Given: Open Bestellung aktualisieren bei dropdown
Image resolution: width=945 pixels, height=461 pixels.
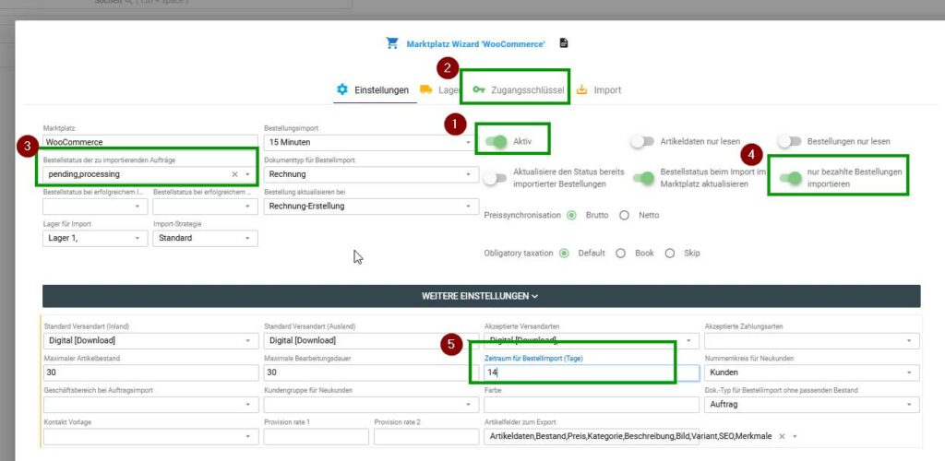Looking at the screenshot, I should coord(369,207).
